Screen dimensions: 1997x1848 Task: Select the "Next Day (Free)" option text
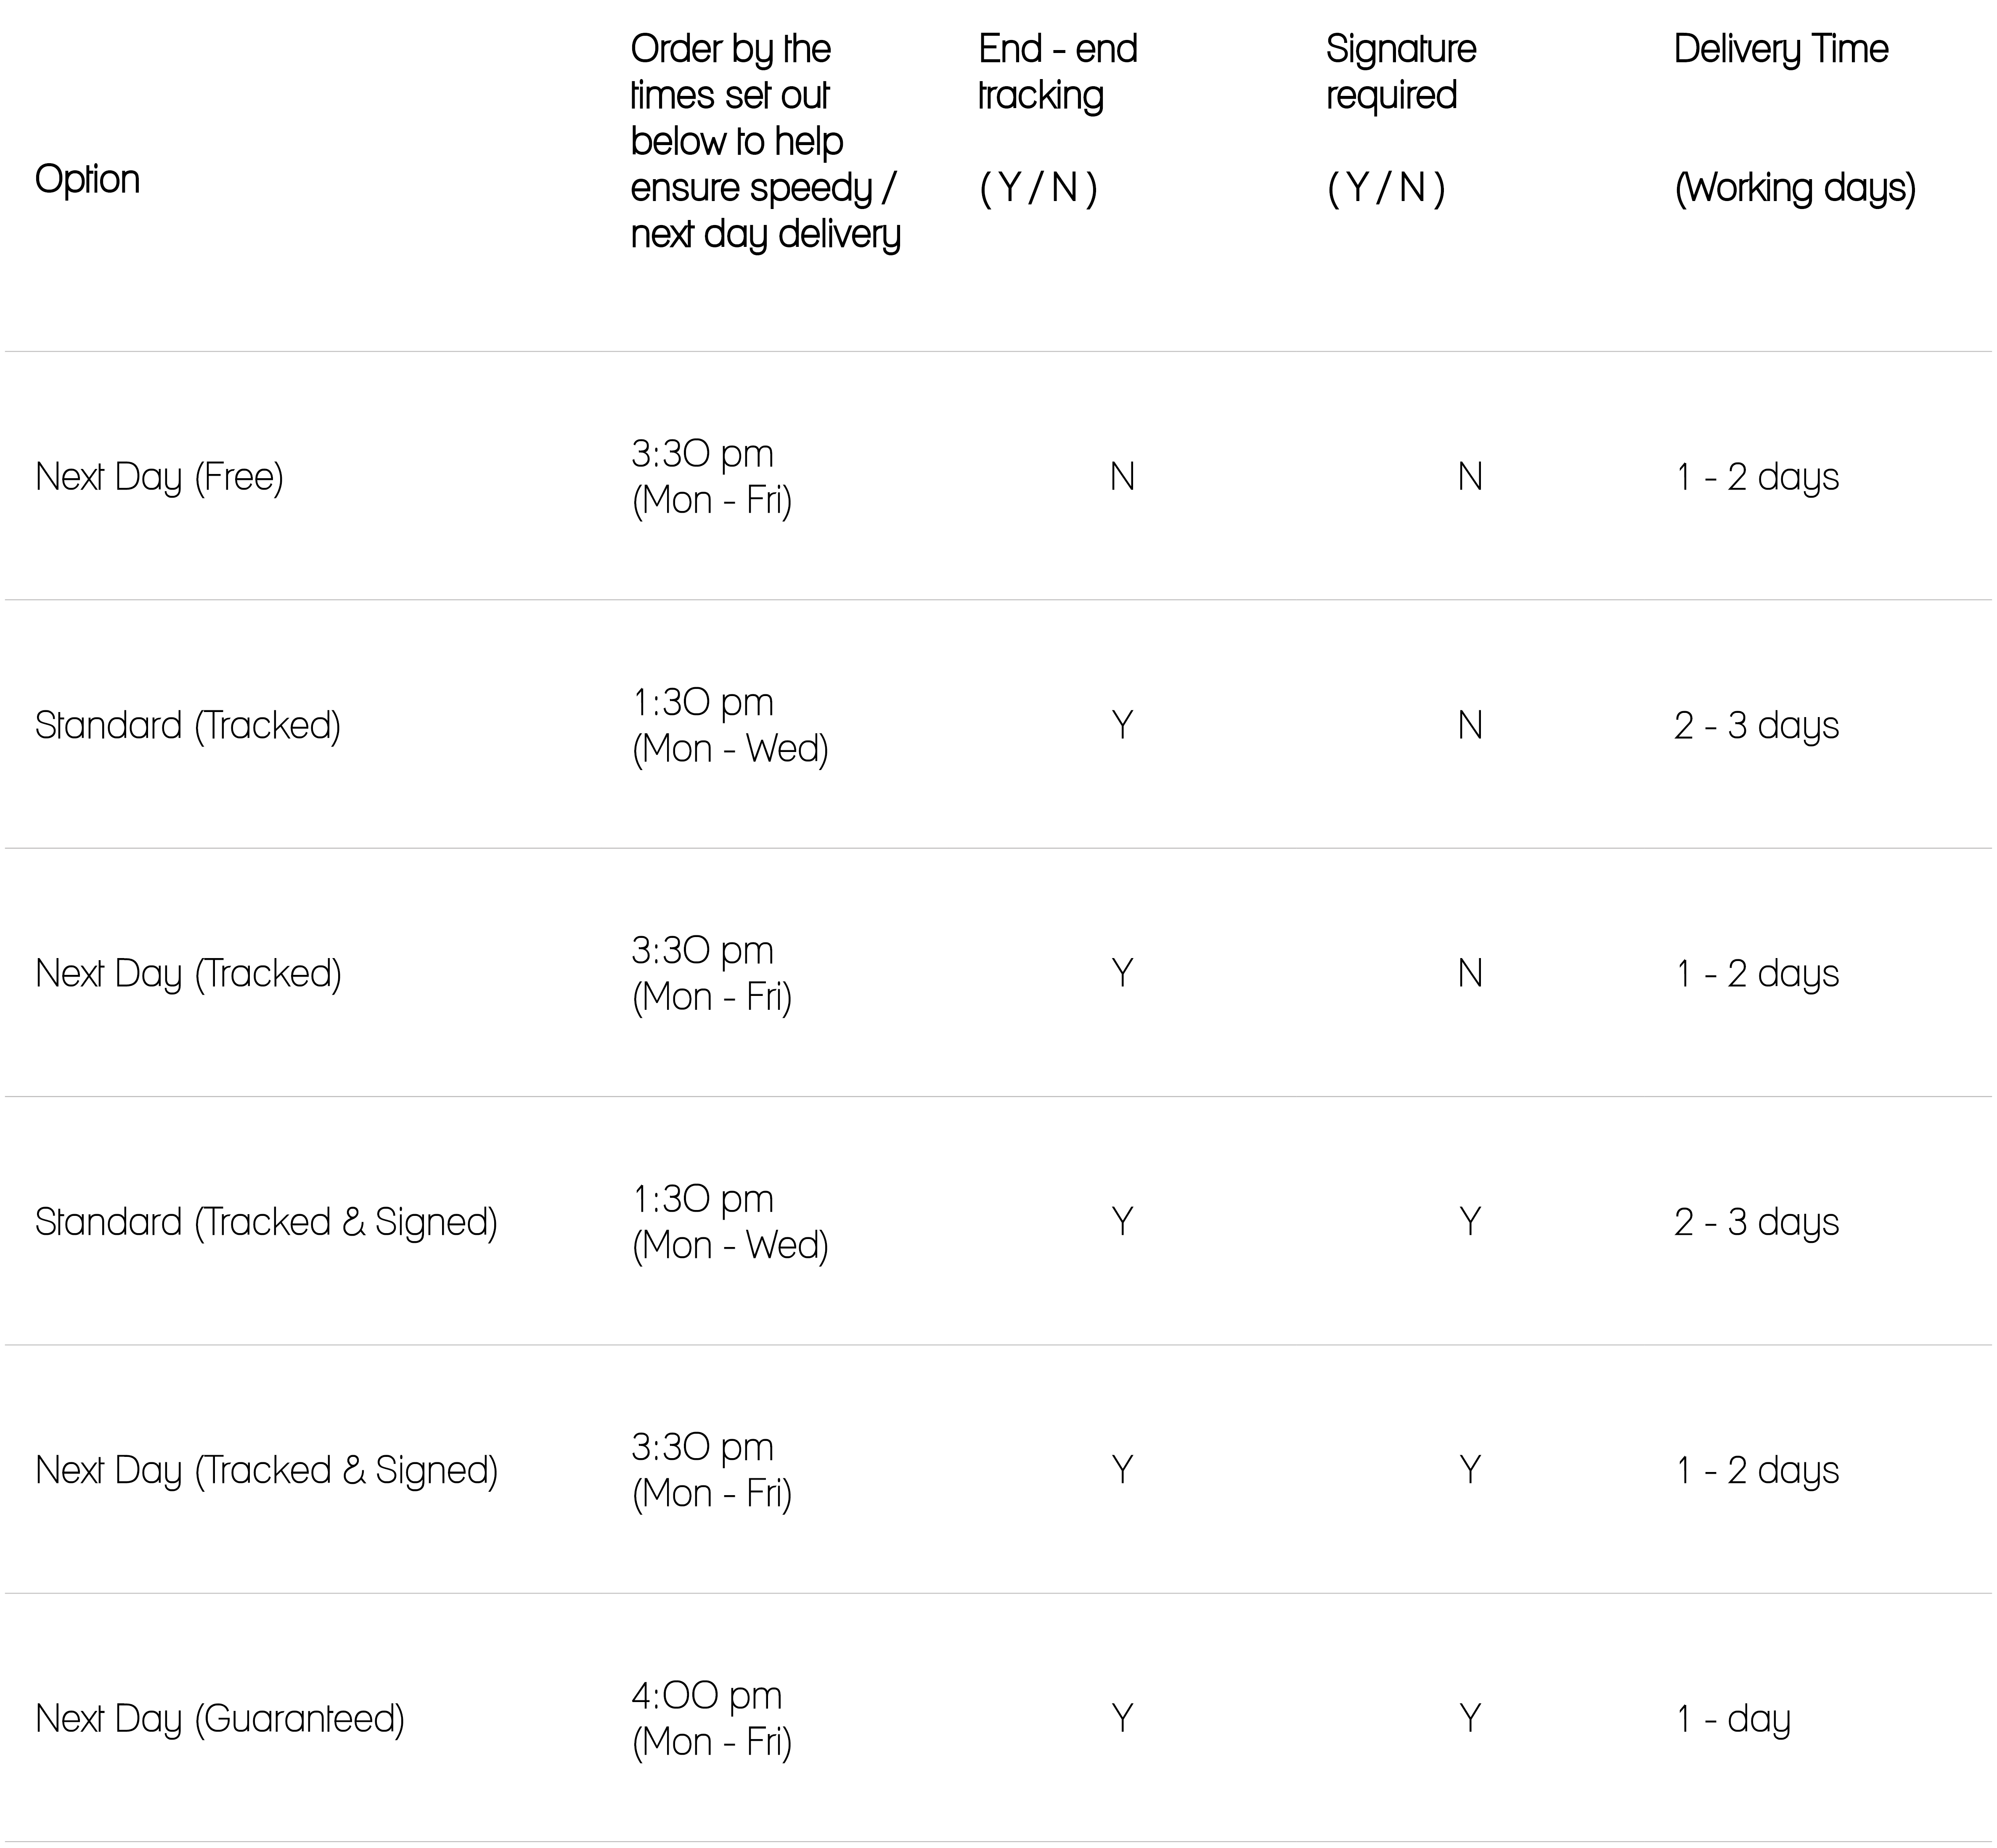coord(159,477)
